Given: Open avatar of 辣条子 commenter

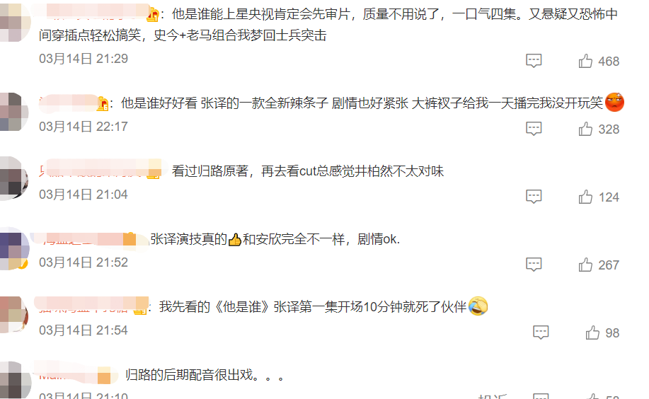Looking at the screenshot, I should (13, 112).
